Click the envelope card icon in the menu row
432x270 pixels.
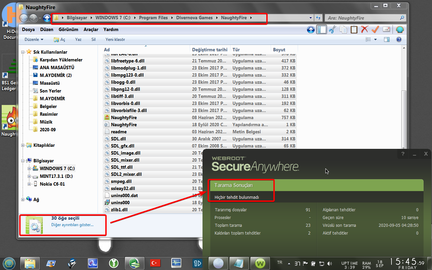(x=386, y=30)
